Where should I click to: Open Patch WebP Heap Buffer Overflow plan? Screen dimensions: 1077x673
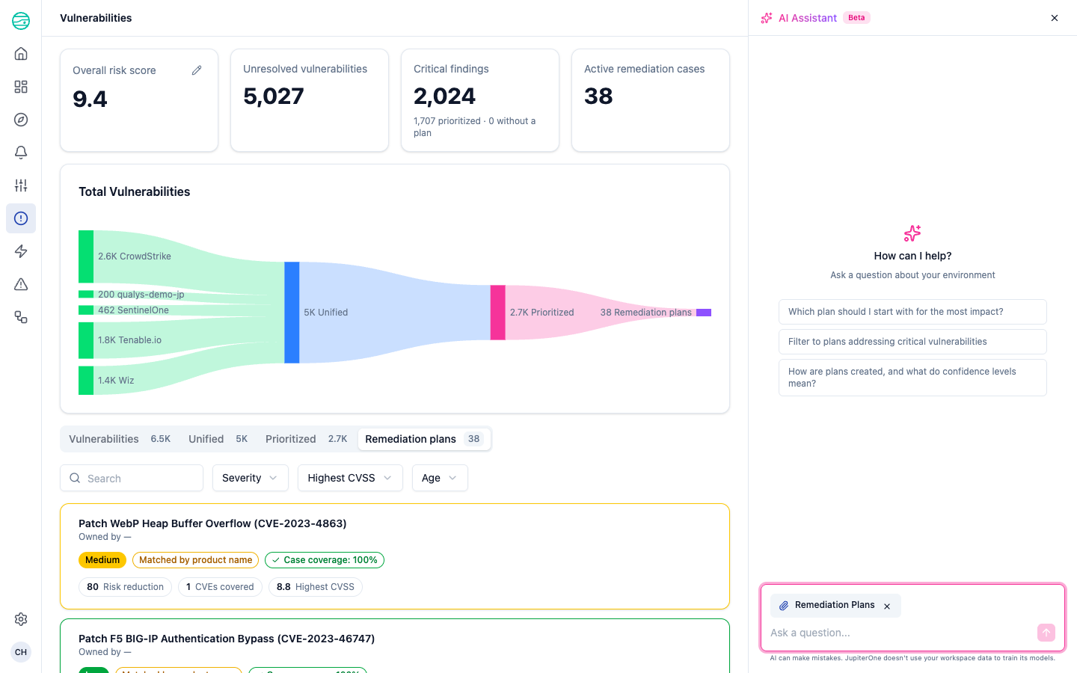[x=212, y=523]
